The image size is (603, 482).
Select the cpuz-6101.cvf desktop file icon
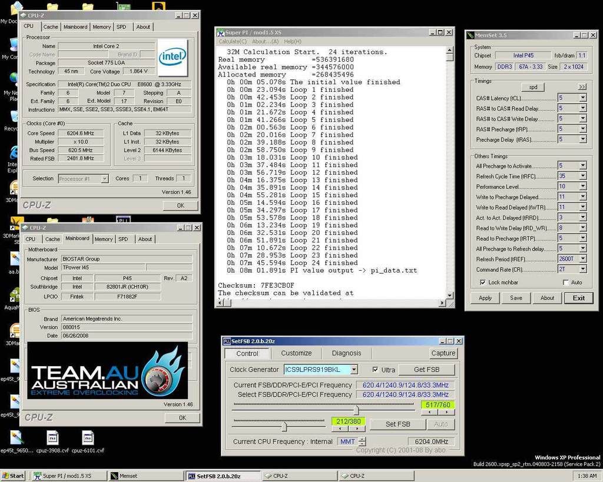[88, 438]
